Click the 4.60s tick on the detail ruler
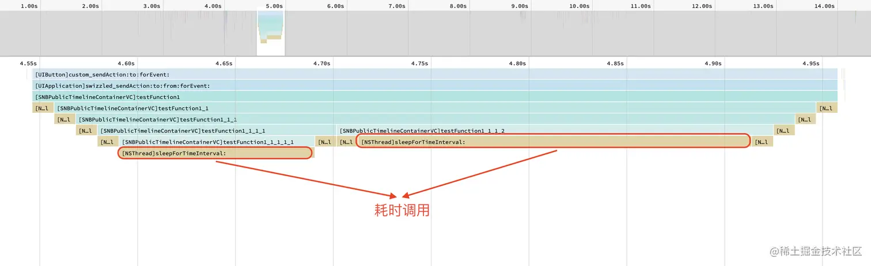Viewport: 871px width, 266px height. coord(126,63)
